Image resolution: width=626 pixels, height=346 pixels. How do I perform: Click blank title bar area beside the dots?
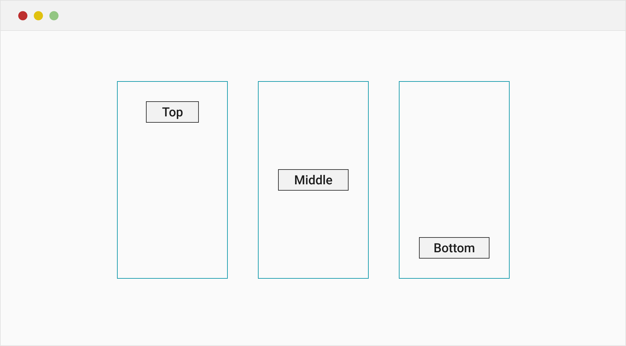tap(315, 16)
